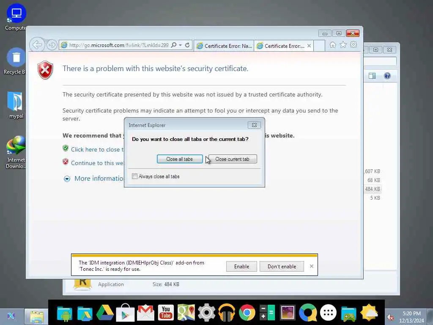Click the green shield icon beside close link
Screen dimensions: 433x325
click(x=66, y=149)
